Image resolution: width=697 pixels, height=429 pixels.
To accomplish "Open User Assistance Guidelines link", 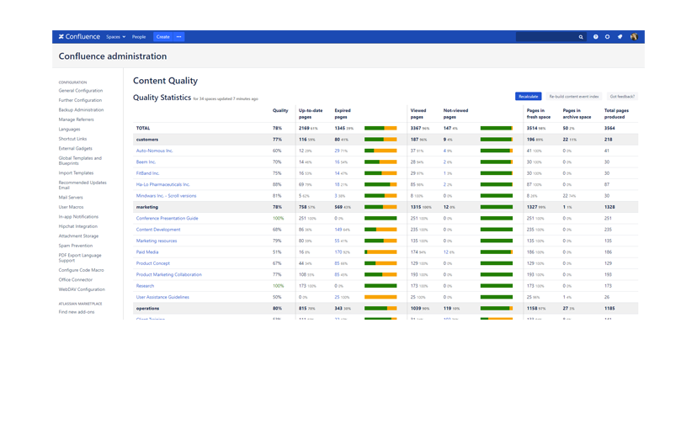I will click(x=162, y=297).
